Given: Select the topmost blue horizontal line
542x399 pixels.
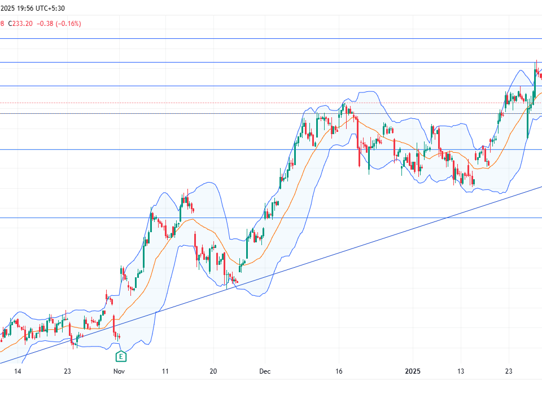Looking at the screenshot, I should click(x=271, y=39).
